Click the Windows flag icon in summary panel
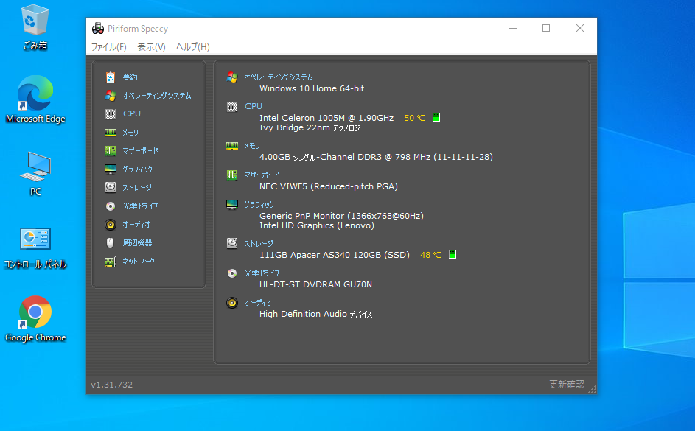Image resolution: width=695 pixels, height=431 pixels. 232,77
